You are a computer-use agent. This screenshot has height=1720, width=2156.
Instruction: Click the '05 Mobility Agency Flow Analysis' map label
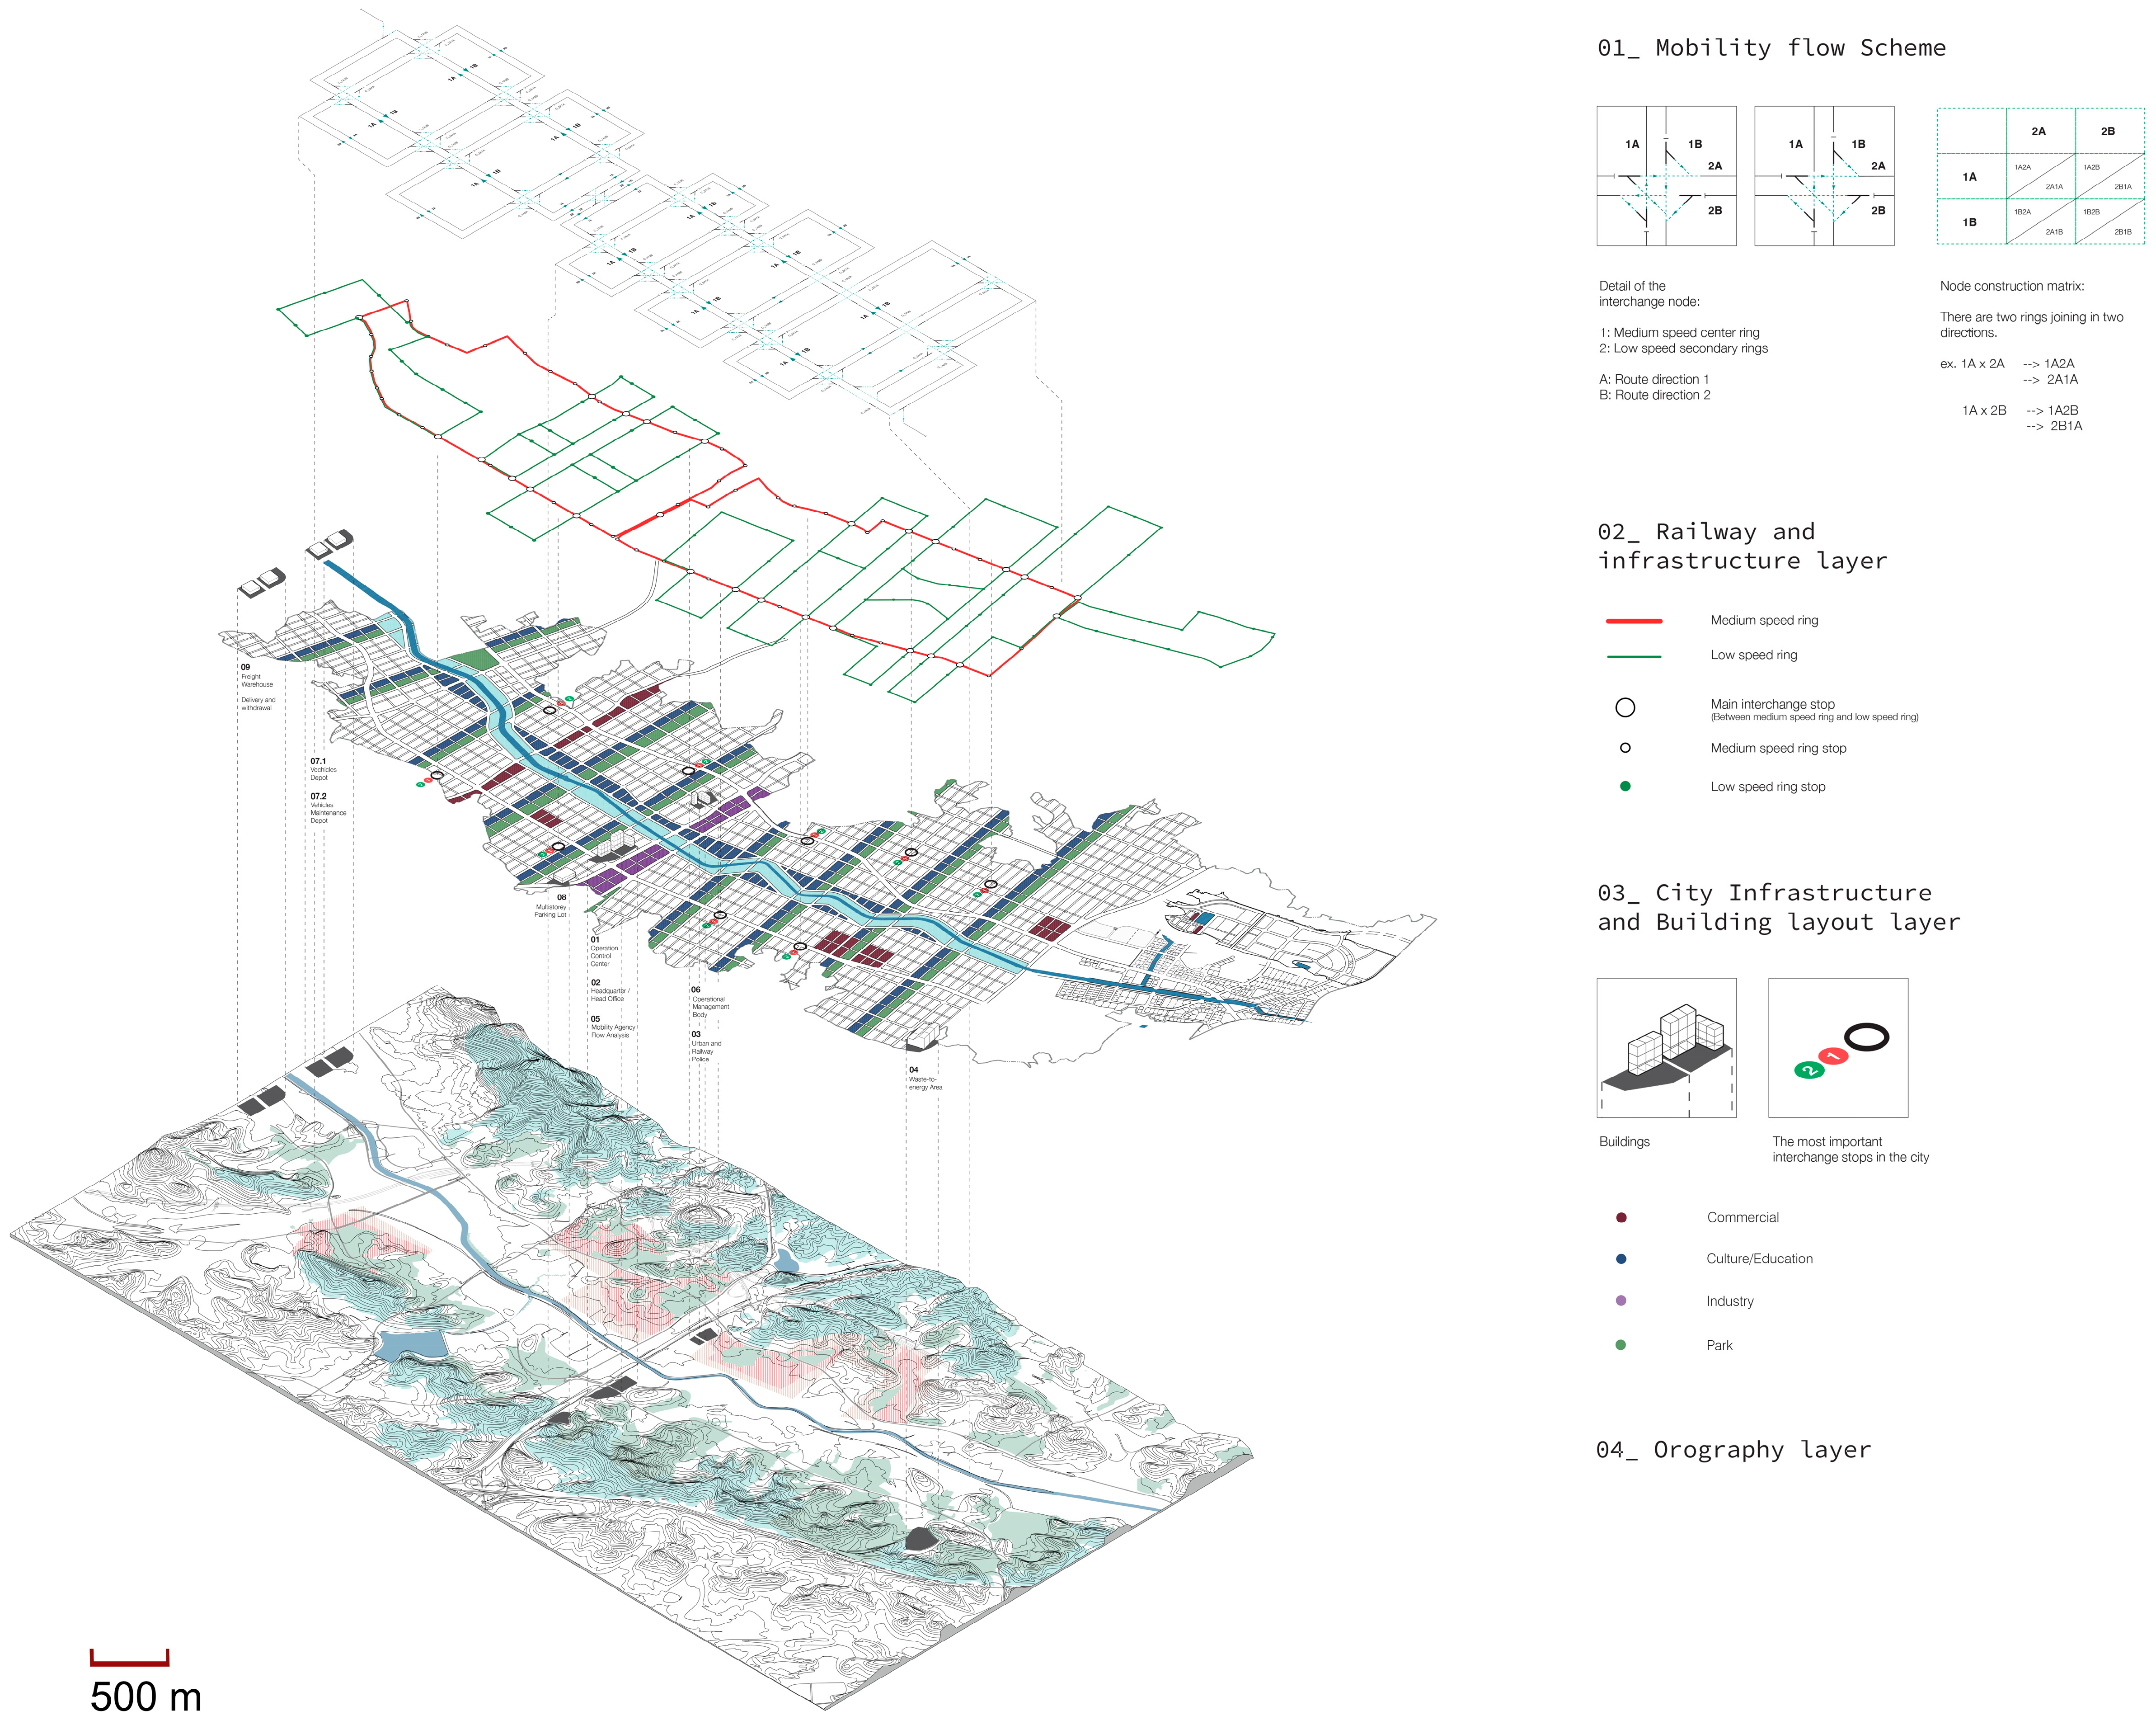point(613,1027)
